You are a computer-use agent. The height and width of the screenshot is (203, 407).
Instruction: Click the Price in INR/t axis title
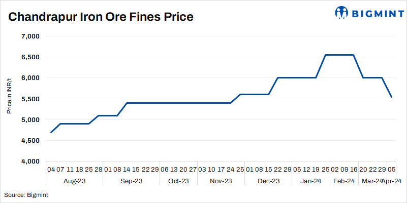coord(9,96)
